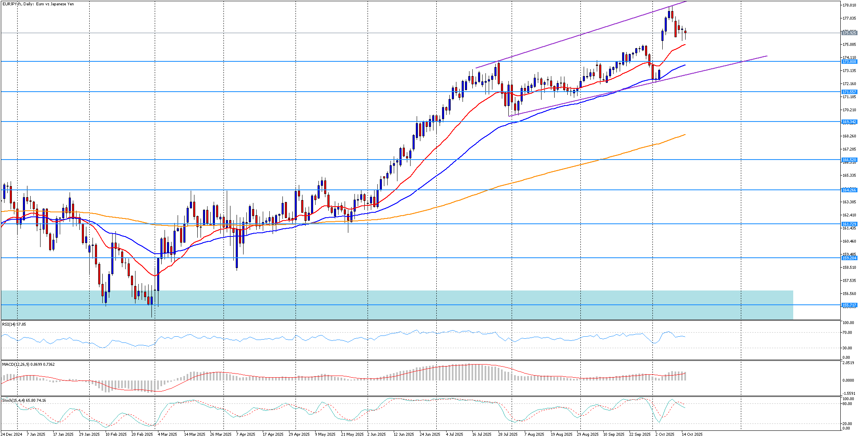Select the 169.342 horizontal level price tag
862x439 pixels.
(x=849, y=122)
